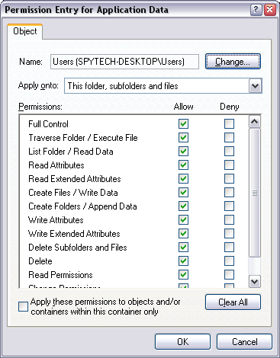Check Deny for List Folder / Read Data
280x358 pixels.
pyautogui.click(x=229, y=152)
